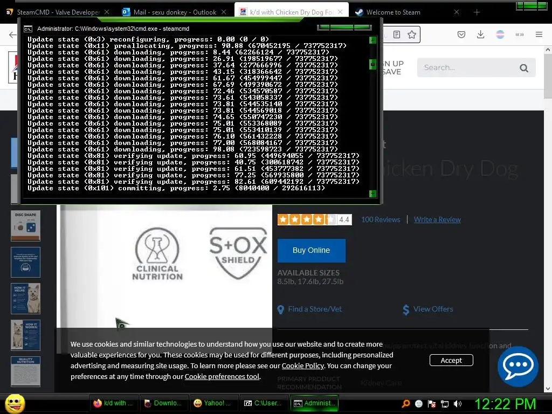Image resolution: width=552 pixels, height=414 pixels.
Task: Click the orange search tray icon
Action: click(x=406, y=404)
